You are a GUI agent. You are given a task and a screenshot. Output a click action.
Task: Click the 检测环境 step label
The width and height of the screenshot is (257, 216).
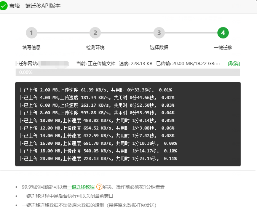pos(95,48)
